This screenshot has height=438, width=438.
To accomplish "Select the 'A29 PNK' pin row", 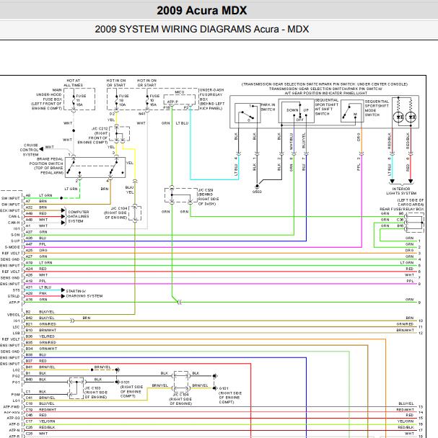I will point(36,293).
